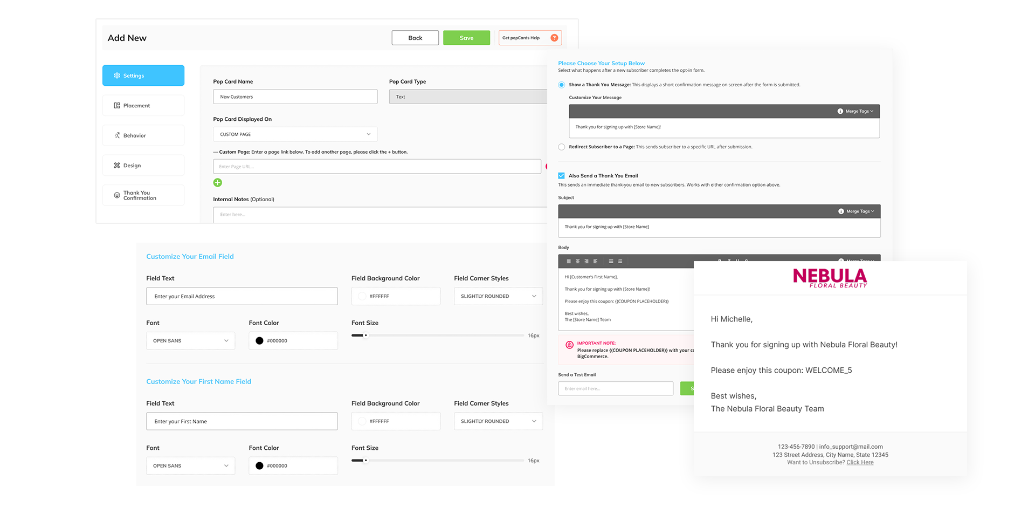Save the pop card
Screen dimensions: 1035x514
466,37
